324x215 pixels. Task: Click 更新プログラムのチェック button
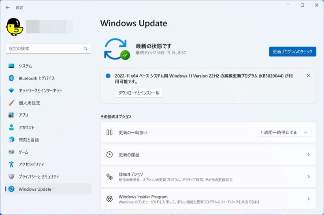coord(292,52)
